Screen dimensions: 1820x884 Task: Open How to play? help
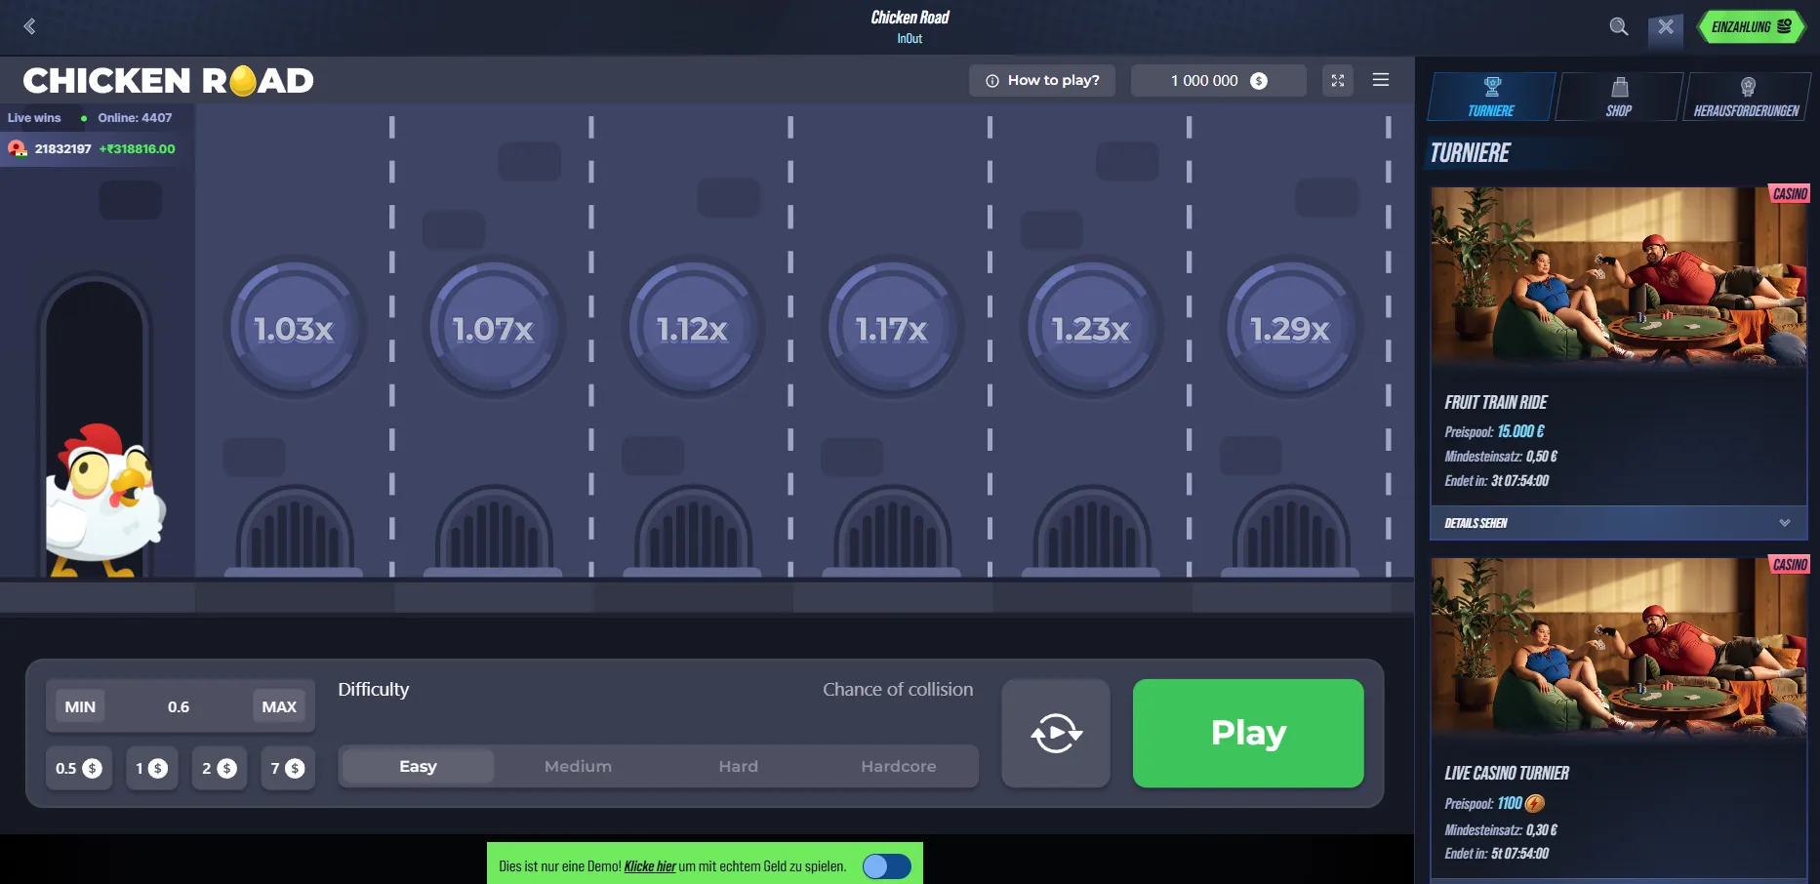pyautogui.click(x=1042, y=81)
